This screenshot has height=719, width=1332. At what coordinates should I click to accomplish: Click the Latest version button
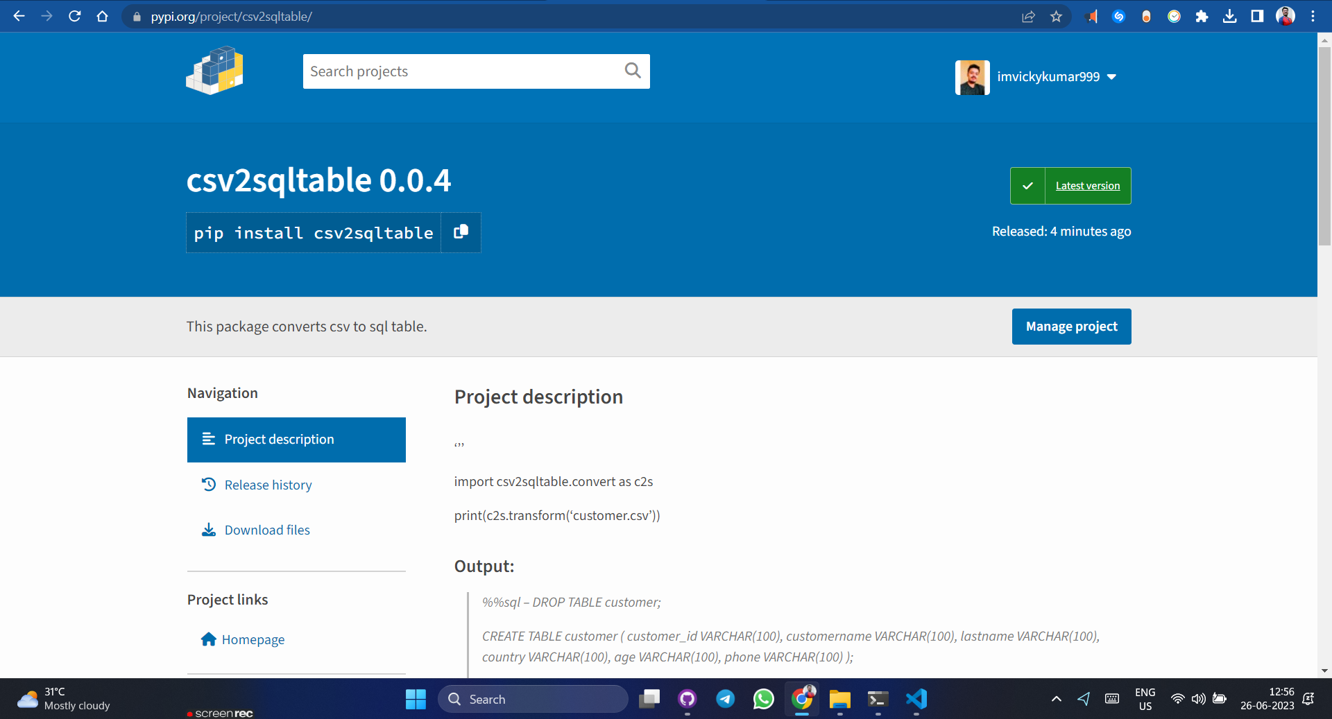(x=1070, y=186)
